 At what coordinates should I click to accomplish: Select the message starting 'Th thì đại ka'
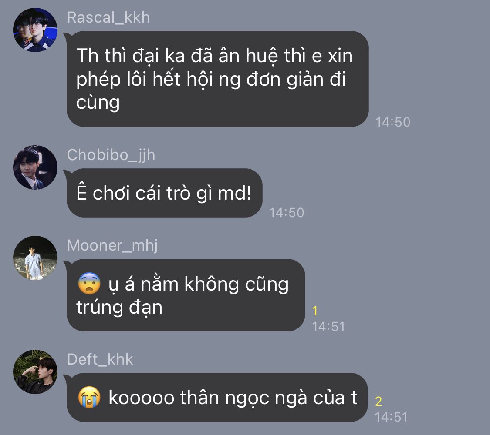pos(217,79)
